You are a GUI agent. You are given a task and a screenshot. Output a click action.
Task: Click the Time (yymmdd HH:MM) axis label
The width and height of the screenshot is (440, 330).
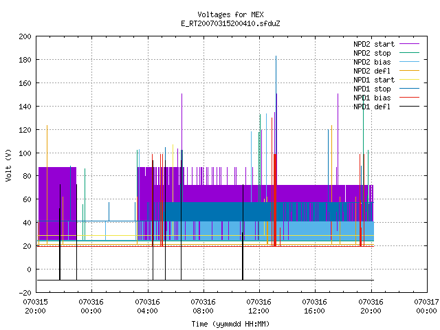pos(230,324)
